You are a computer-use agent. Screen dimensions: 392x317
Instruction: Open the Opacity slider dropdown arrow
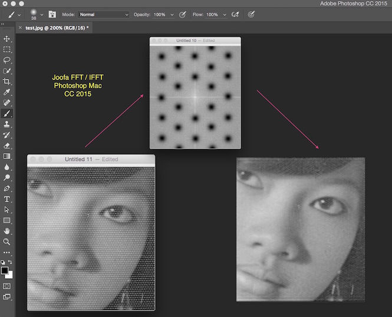172,15
